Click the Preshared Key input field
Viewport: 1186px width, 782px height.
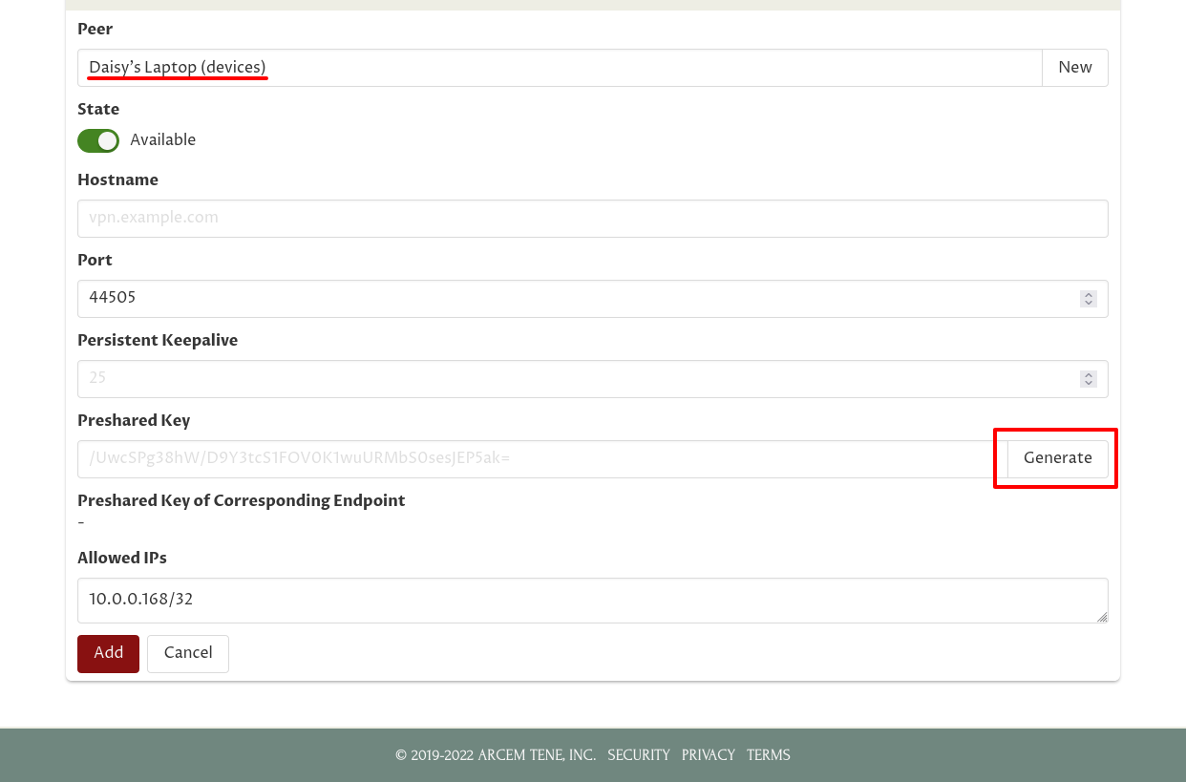(x=542, y=459)
